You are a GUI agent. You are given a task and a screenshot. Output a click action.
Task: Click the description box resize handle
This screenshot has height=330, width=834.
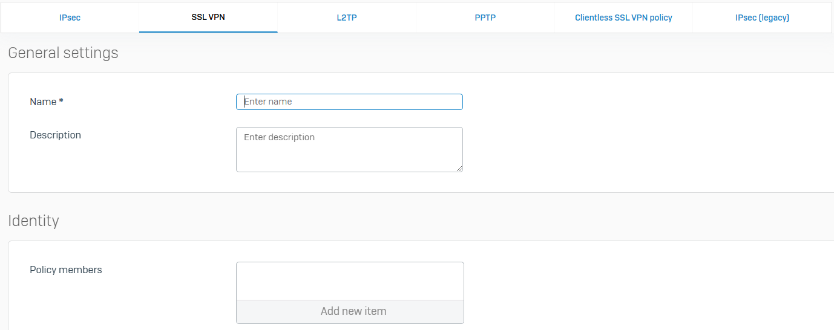tap(460, 169)
